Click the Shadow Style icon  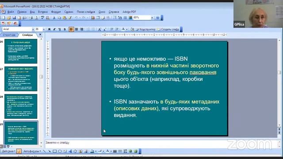(130, 151)
